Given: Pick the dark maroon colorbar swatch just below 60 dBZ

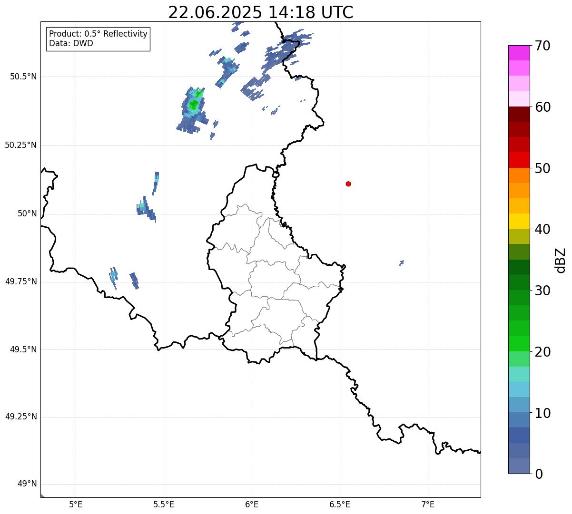Looking at the screenshot, I should 519,114.
